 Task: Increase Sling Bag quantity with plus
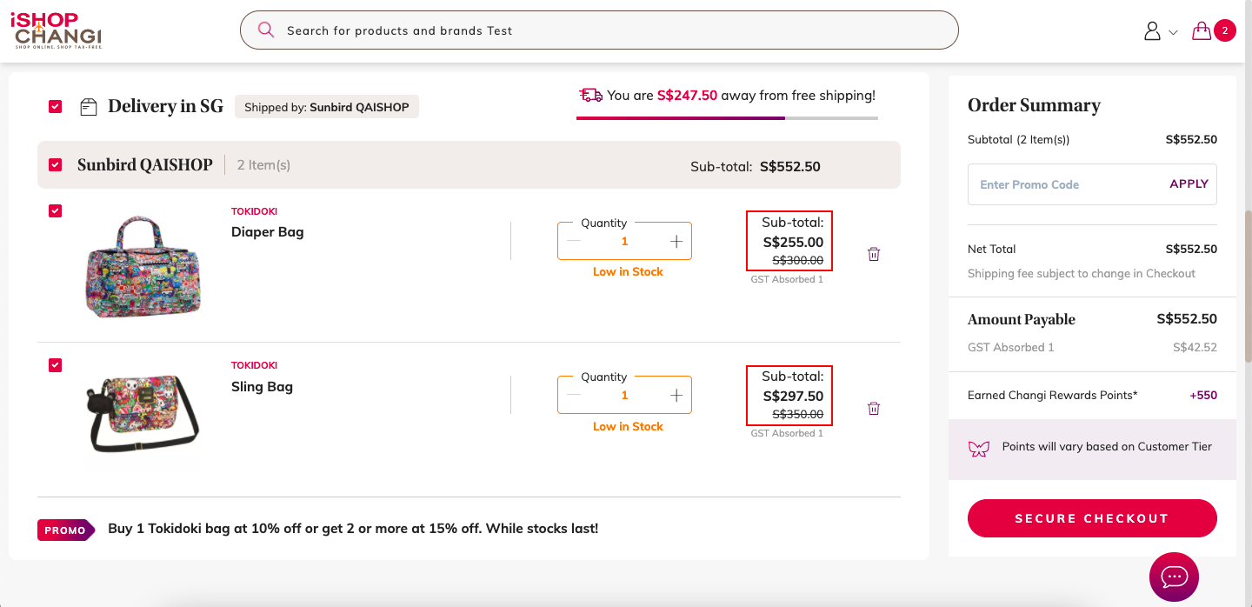click(x=676, y=395)
